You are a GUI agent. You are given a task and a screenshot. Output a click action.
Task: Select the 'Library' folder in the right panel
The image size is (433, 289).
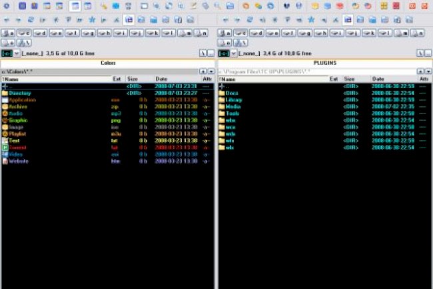click(x=325, y=100)
